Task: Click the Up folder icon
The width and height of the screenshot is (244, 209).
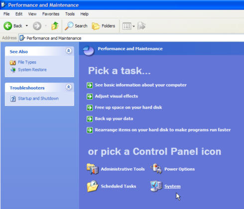Action: point(55,26)
